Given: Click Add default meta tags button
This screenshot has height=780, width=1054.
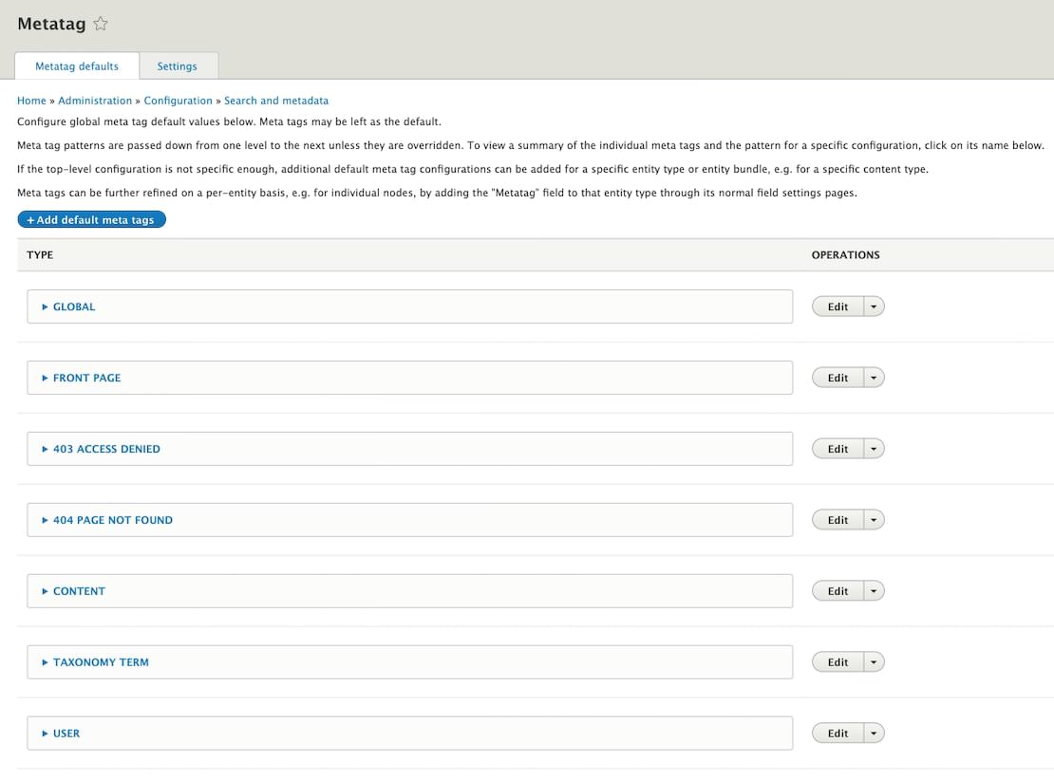Looking at the screenshot, I should click(x=92, y=220).
